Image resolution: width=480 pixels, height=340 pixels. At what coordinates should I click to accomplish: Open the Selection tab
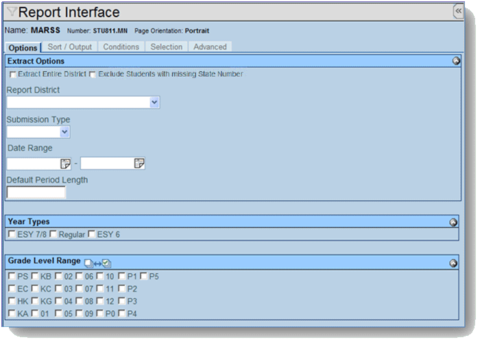(167, 47)
